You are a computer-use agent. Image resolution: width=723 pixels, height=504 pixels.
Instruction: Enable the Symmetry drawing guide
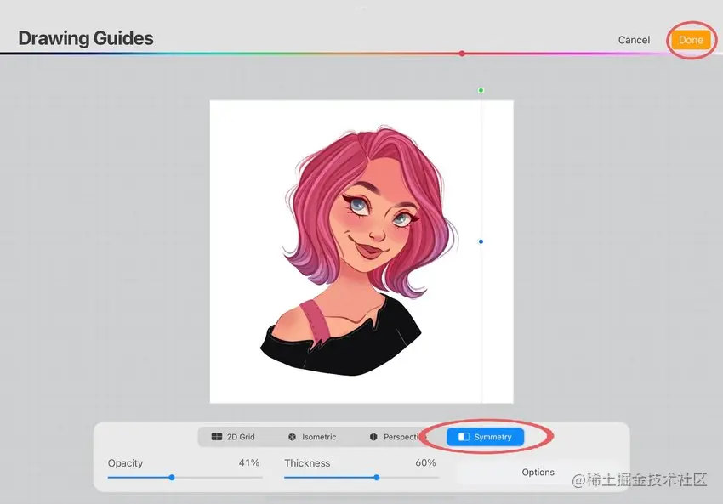(485, 437)
